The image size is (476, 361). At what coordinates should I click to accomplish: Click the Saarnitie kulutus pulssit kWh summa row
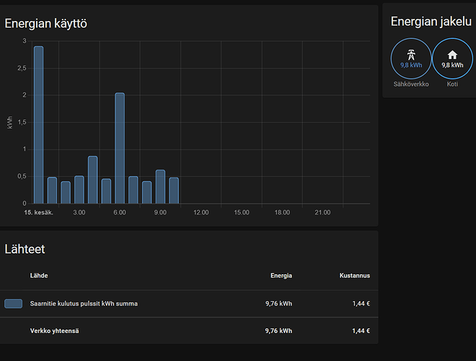coord(189,303)
